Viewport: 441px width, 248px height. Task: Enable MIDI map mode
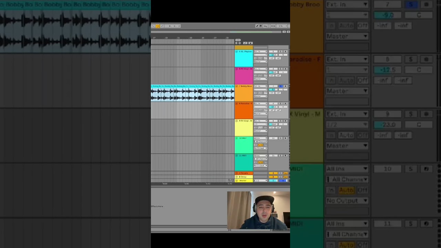click(273, 26)
